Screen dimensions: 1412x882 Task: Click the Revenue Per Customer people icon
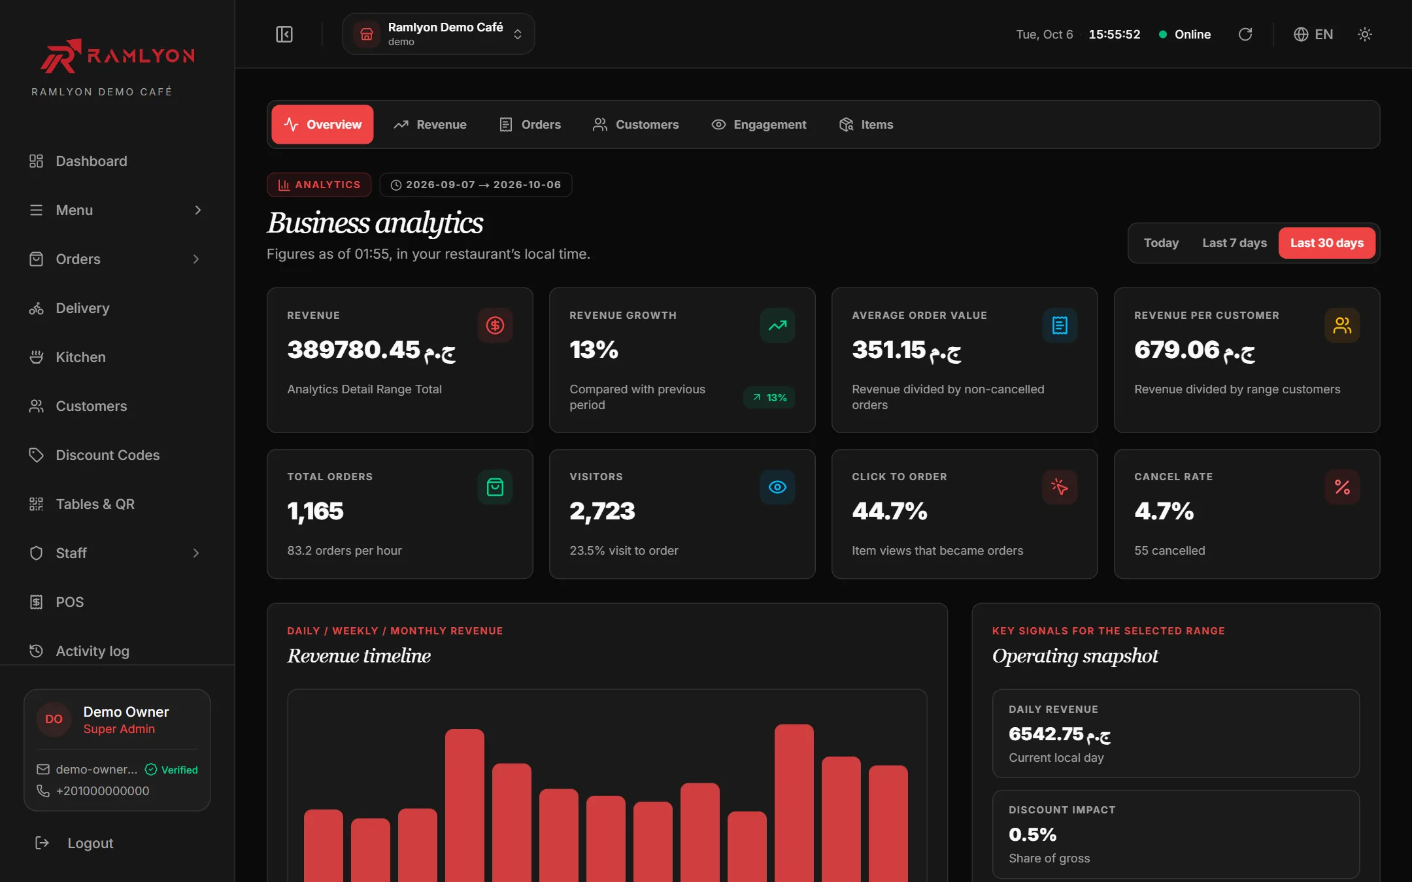(1342, 325)
